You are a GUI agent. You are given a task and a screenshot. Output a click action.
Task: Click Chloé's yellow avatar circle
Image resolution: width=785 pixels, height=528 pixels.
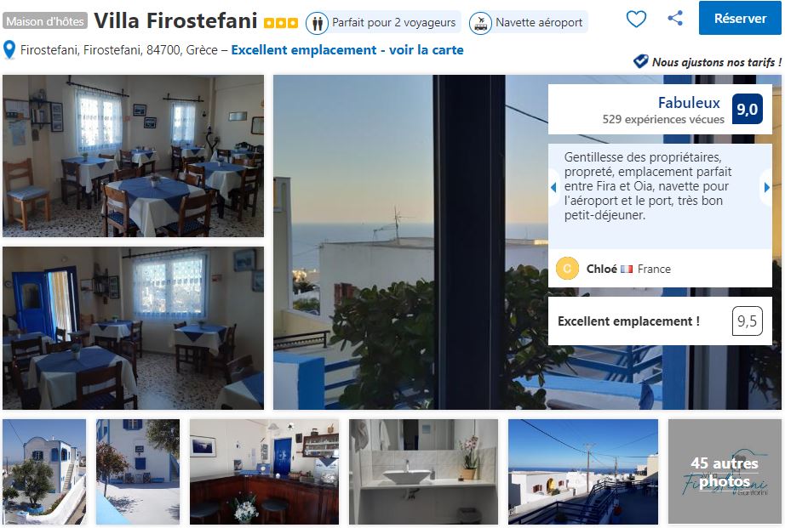click(x=567, y=269)
